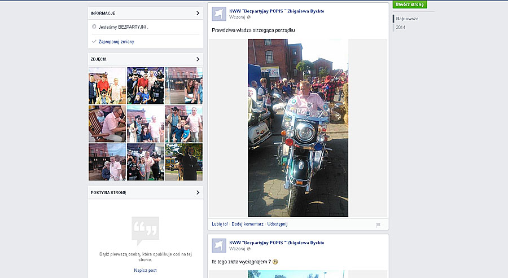
Task: Click the page avatar icon on the second post
Action: [219, 245]
